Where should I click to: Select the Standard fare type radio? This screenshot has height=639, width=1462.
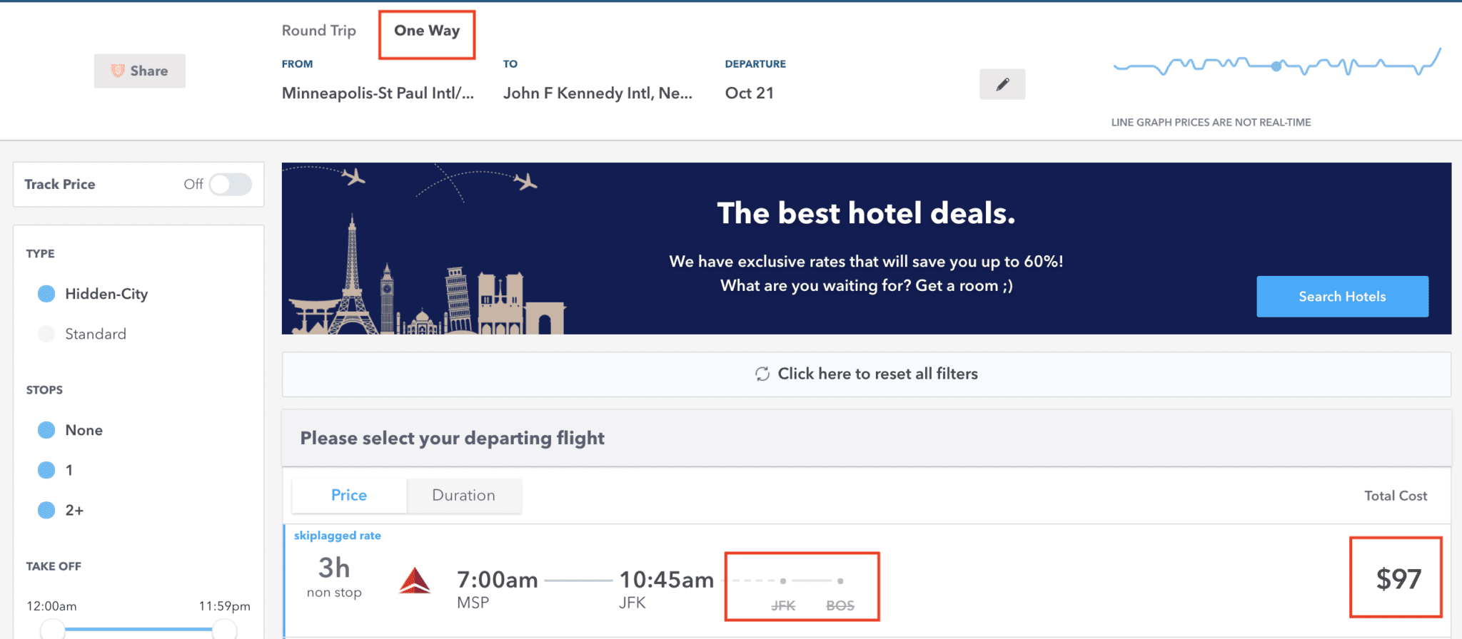point(46,333)
